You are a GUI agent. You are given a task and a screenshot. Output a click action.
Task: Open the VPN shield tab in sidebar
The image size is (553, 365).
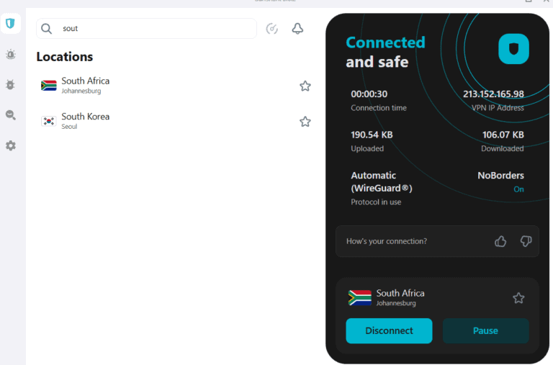pos(10,24)
